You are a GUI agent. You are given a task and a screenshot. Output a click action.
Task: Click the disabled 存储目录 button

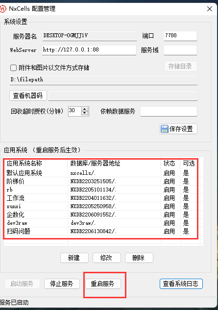click(180, 66)
